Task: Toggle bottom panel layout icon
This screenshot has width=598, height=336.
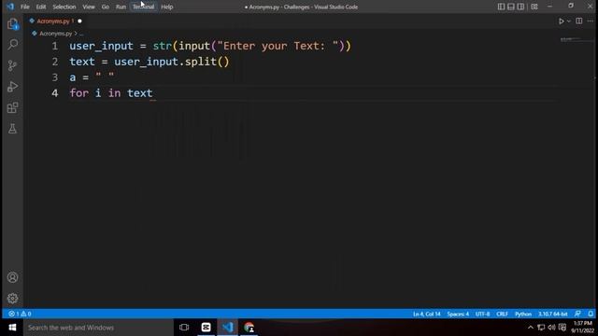Action: (511, 7)
